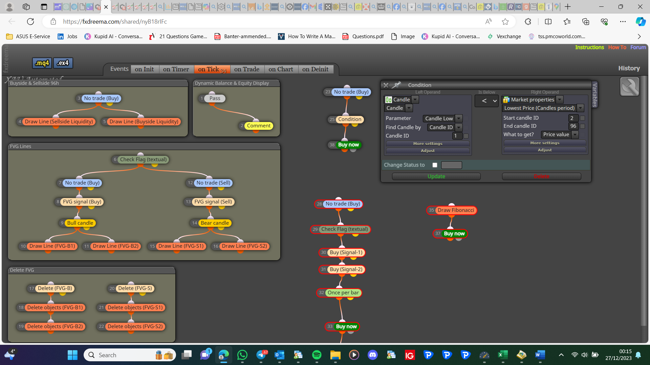Expand the Candle Low parameter dropdown

coord(459,118)
